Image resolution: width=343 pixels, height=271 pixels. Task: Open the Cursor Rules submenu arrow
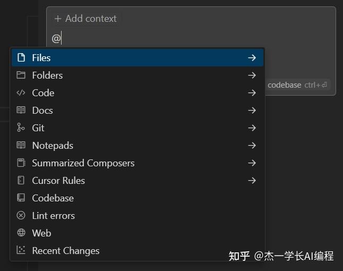[252, 181]
